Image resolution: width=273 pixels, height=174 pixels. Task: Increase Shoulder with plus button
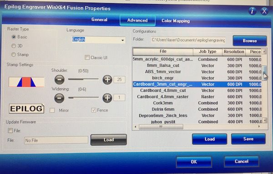[x=107, y=80]
